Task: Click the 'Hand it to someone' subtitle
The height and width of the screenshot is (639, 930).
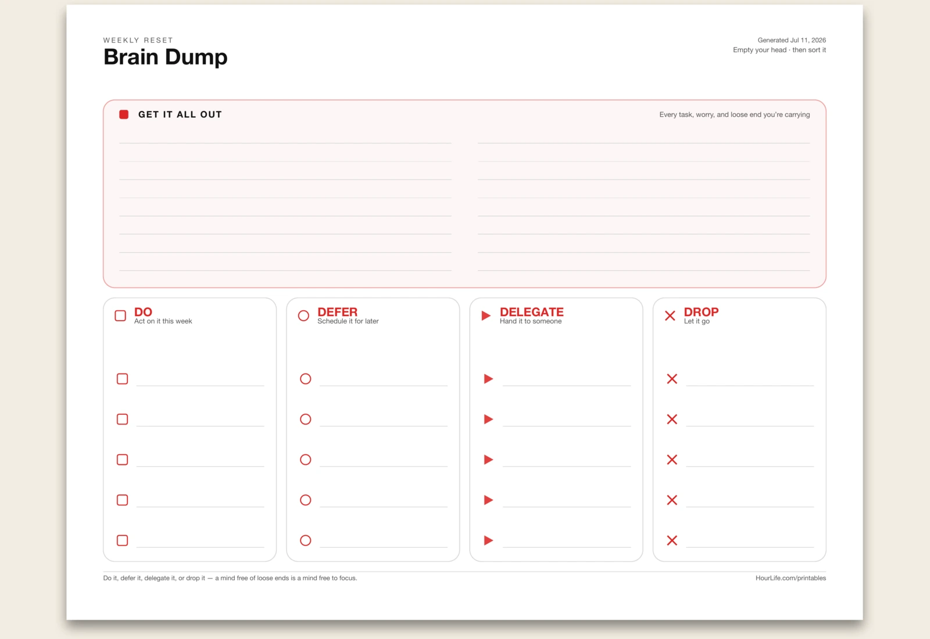Action: tap(531, 321)
